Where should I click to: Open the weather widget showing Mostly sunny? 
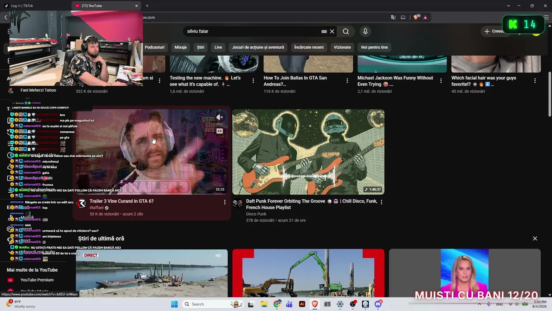(x=21, y=304)
